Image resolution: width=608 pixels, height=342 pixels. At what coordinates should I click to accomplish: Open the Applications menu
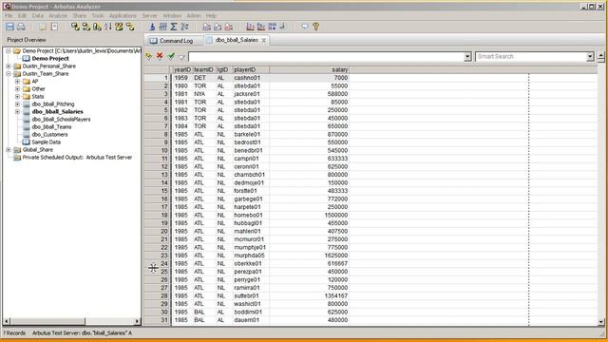tap(123, 15)
